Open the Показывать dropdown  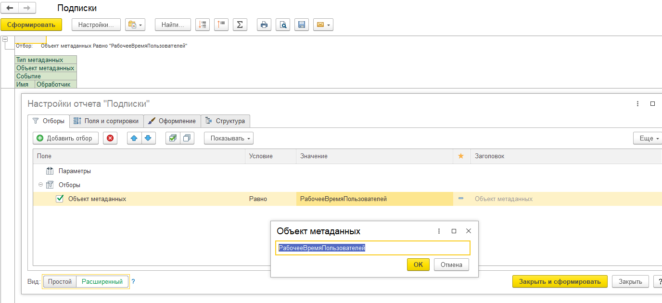229,138
